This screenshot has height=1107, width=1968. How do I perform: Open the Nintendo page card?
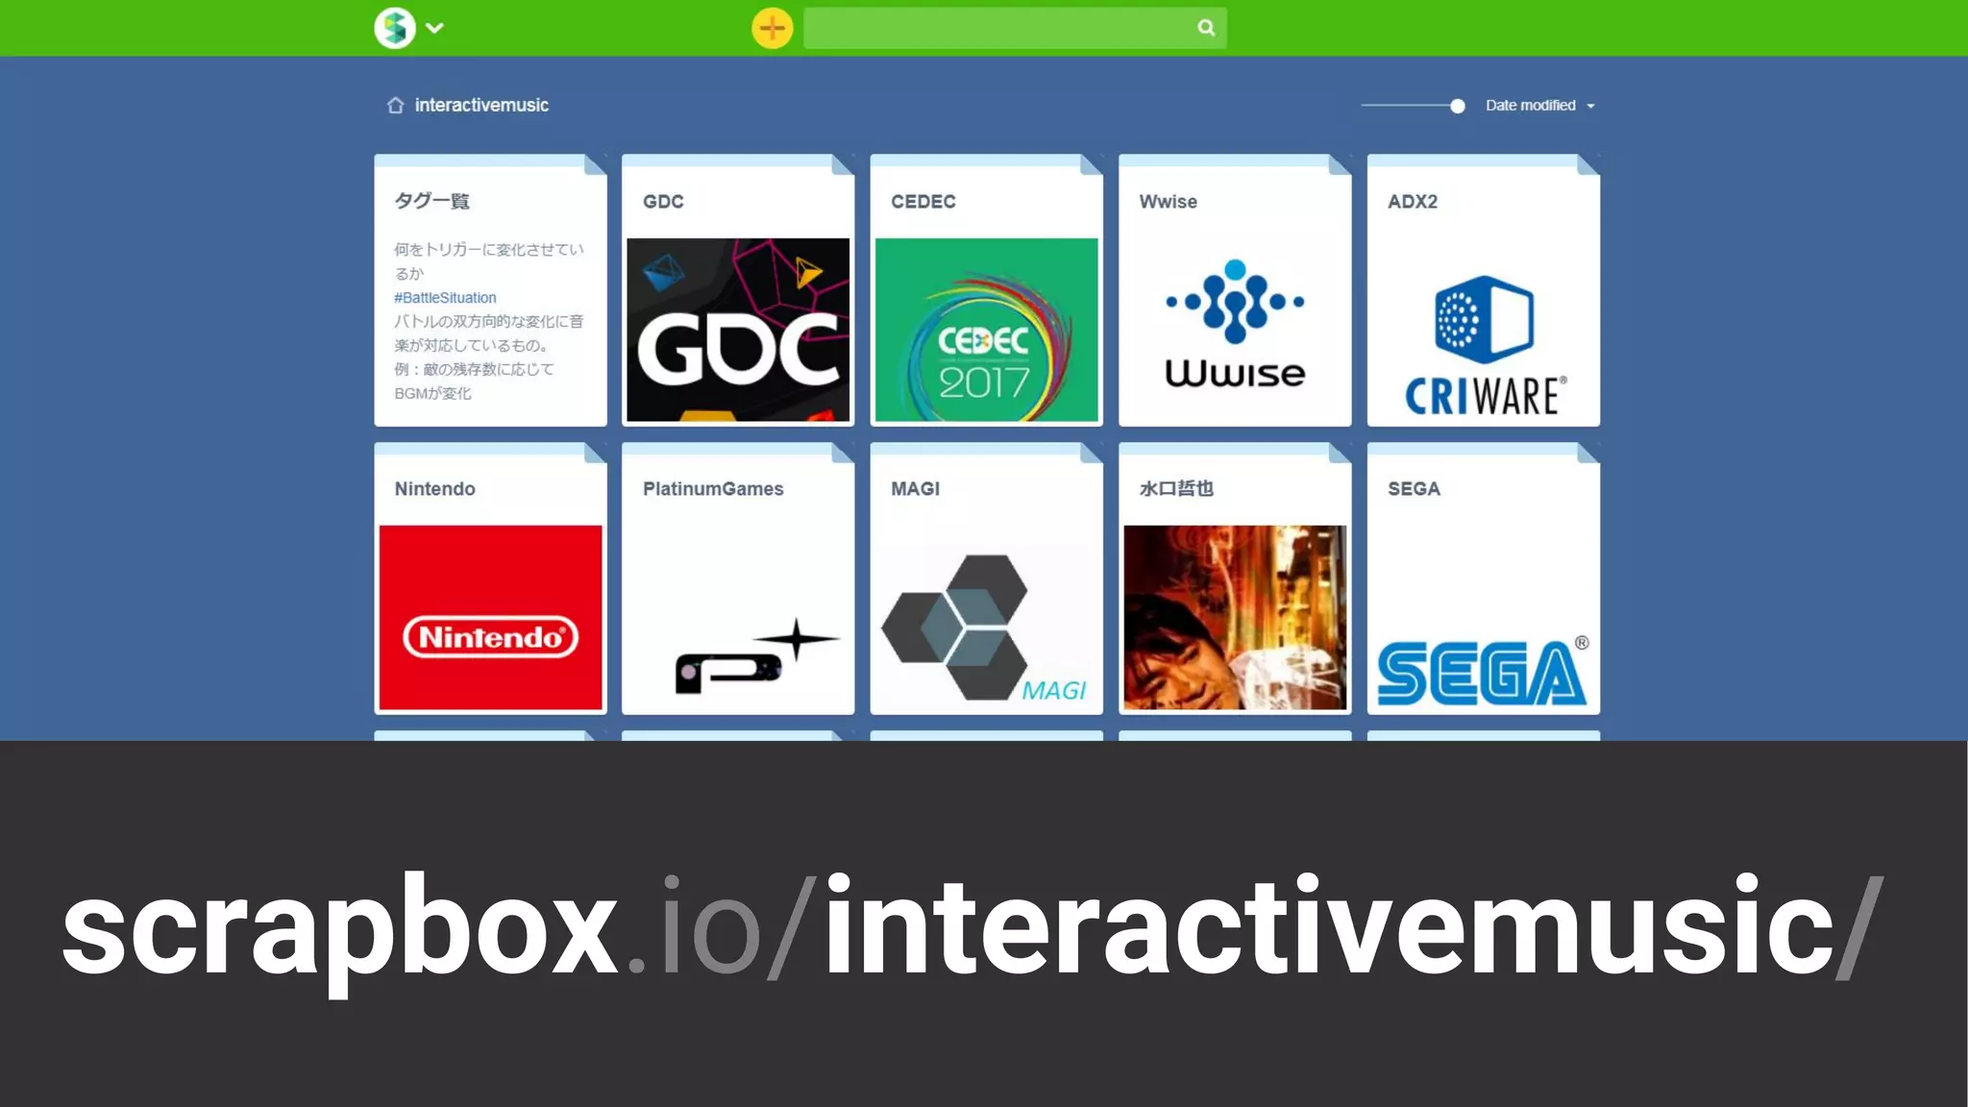490,578
